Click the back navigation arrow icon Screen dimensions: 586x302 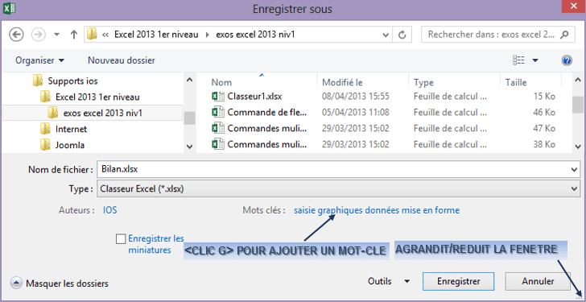16,35
